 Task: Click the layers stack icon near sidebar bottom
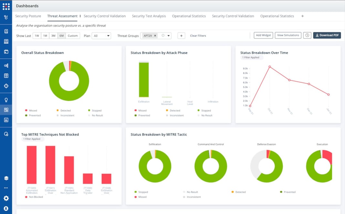6,178
